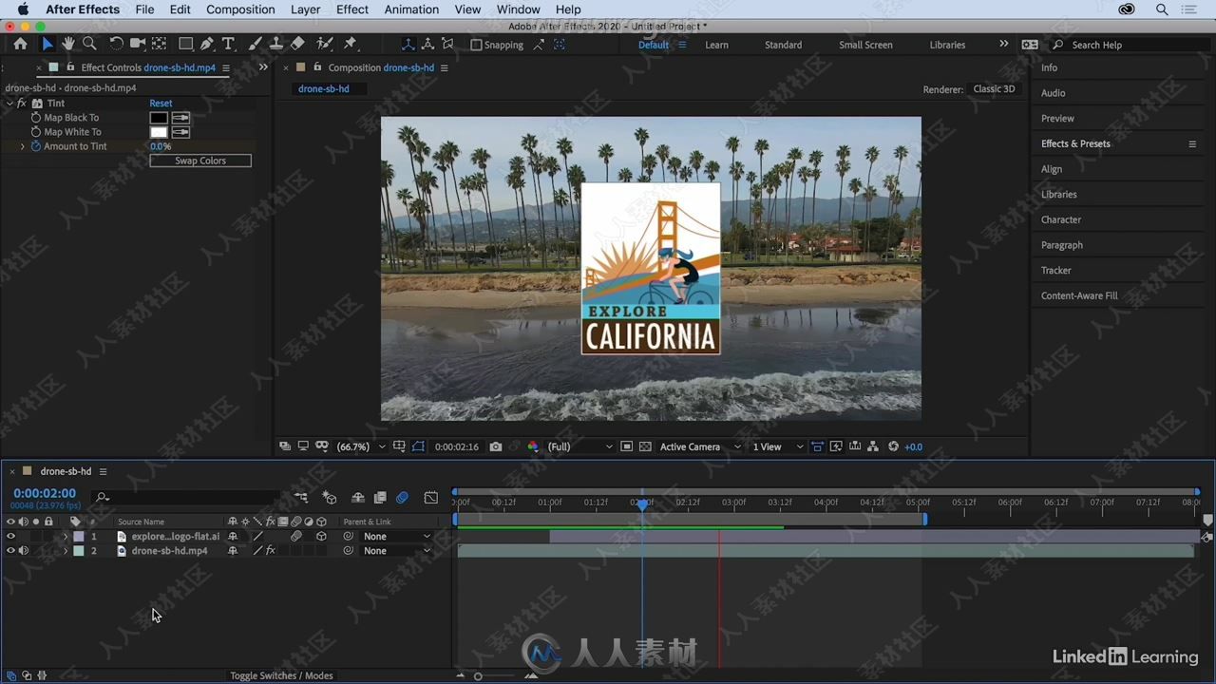Screen dimensions: 1216x684
Task: Select the Rotation tool
Action: (x=116, y=44)
